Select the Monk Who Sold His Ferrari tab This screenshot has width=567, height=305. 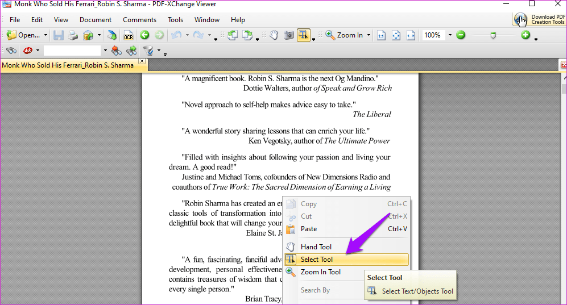click(68, 65)
